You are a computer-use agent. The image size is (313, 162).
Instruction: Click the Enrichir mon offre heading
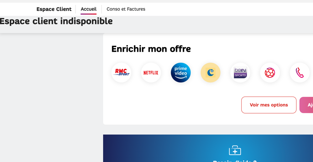(x=151, y=49)
